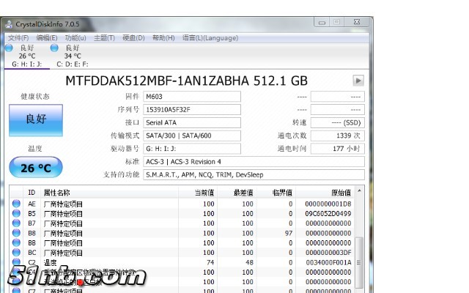This screenshot has height=293, width=469.
Task: Close the CrystalDiskInfo window
Action: (357, 22)
